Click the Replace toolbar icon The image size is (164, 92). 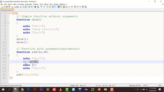point(38,7)
